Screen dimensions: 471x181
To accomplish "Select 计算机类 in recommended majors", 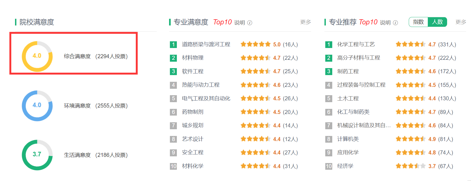I will [348, 139].
